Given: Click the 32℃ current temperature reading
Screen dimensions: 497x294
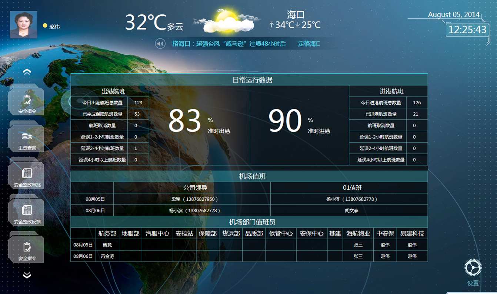Looking at the screenshot, I should tap(145, 22).
